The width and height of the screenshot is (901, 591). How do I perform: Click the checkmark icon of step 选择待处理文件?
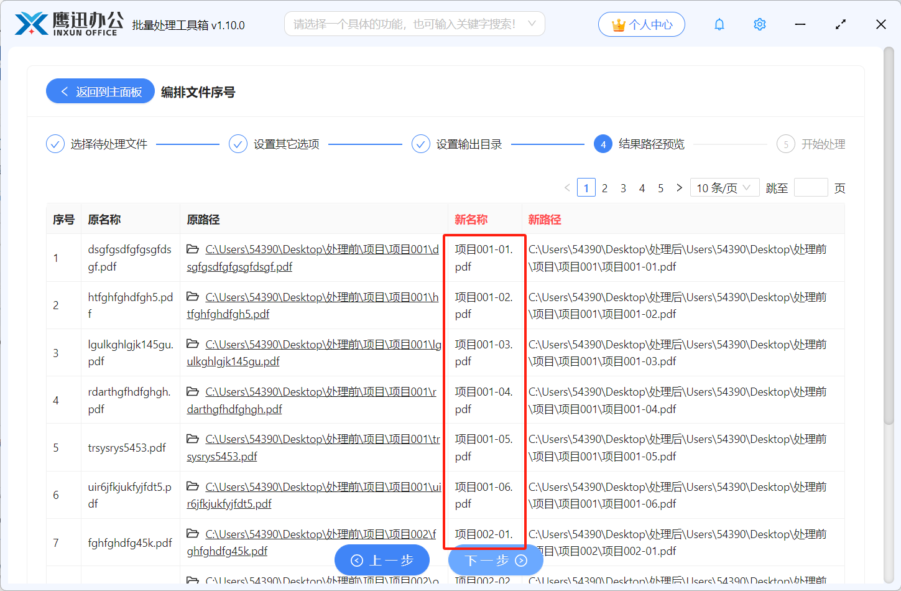pos(55,143)
